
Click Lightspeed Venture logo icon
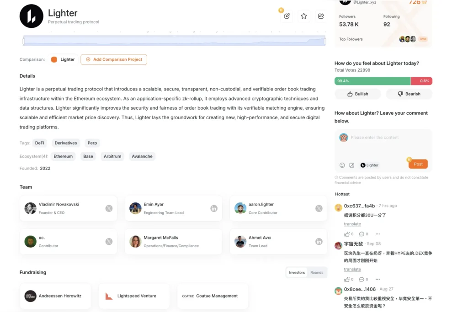[x=109, y=296]
